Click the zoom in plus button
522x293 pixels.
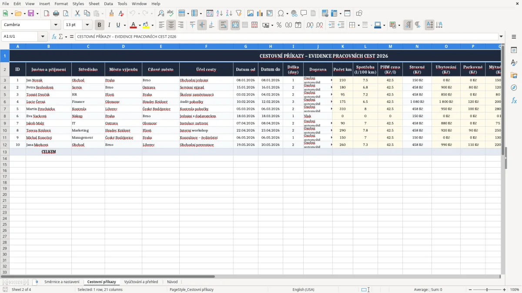click(505, 290)
